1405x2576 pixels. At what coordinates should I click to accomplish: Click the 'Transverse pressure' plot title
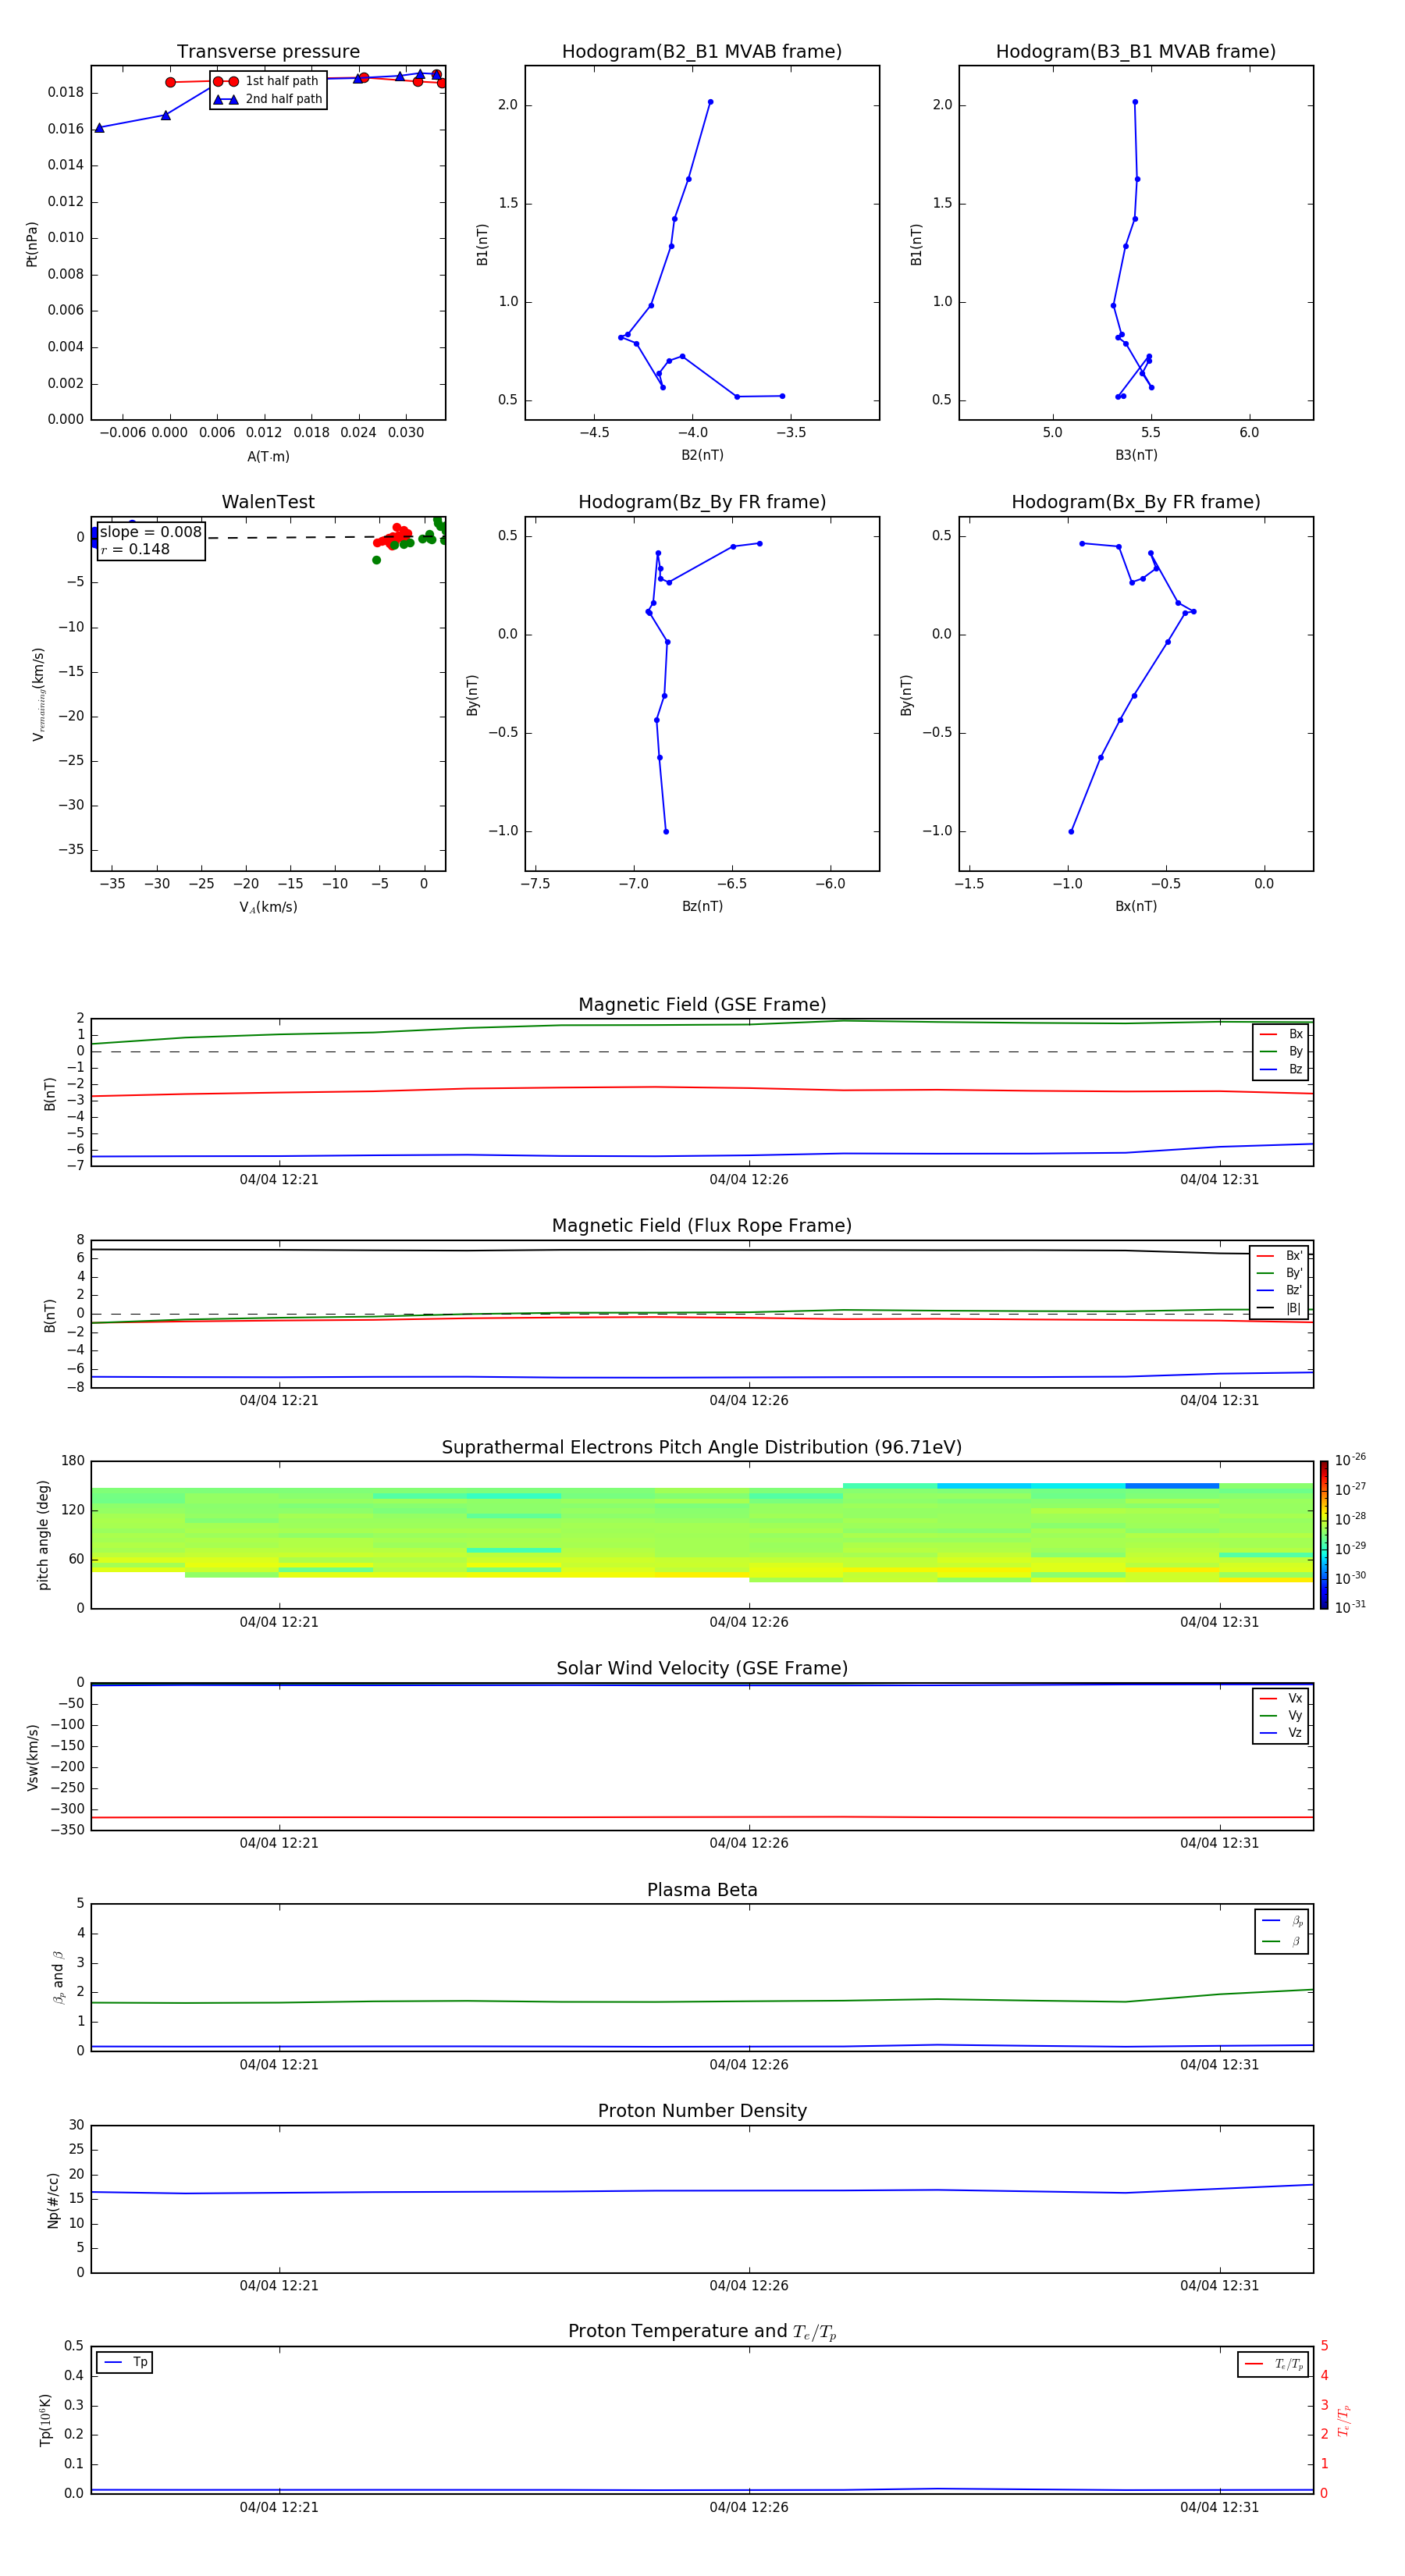coord(268,52)
